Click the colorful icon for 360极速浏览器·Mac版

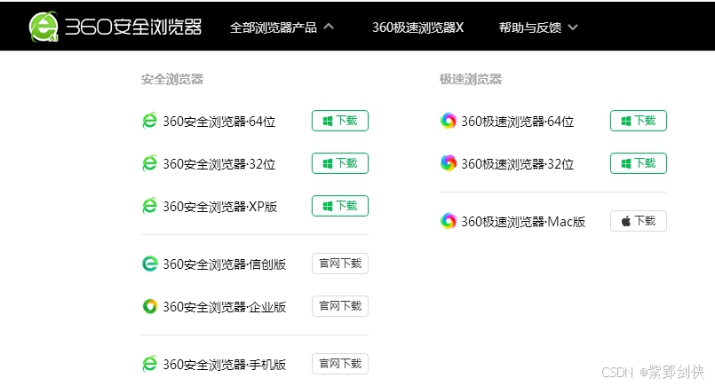(x=449, y=221)
